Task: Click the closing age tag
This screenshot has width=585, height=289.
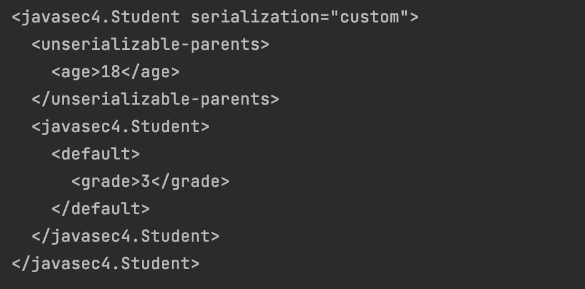Action: coord(150,72)
